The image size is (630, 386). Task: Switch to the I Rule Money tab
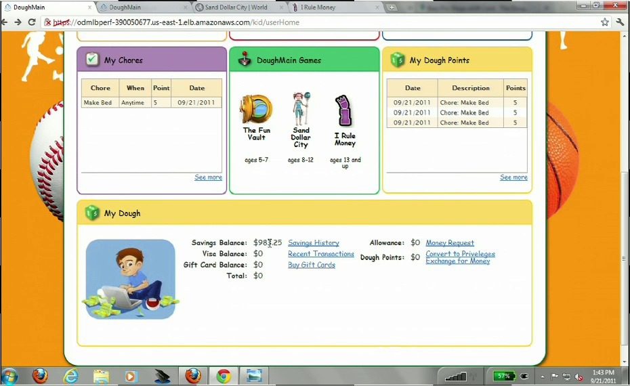(335, 7)
